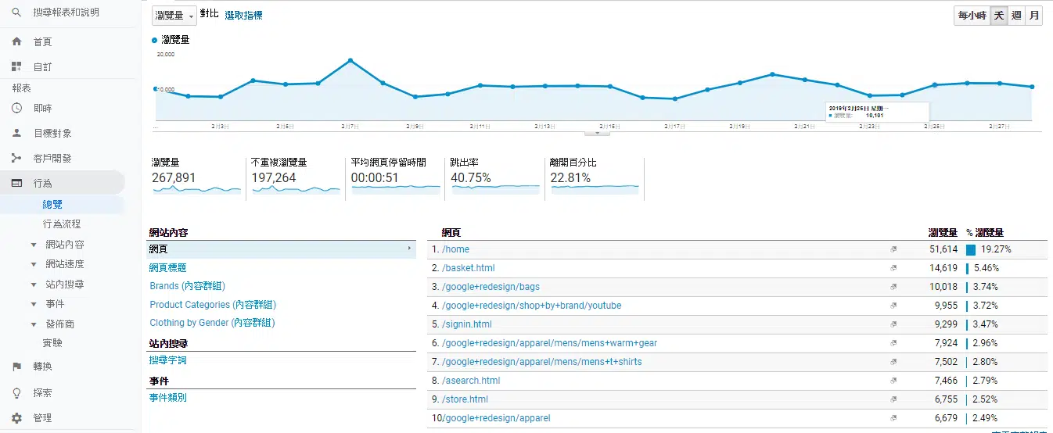Select 總覽 under 行為
This screenshot has height=433, width=1053.
[x=52, y=205]
